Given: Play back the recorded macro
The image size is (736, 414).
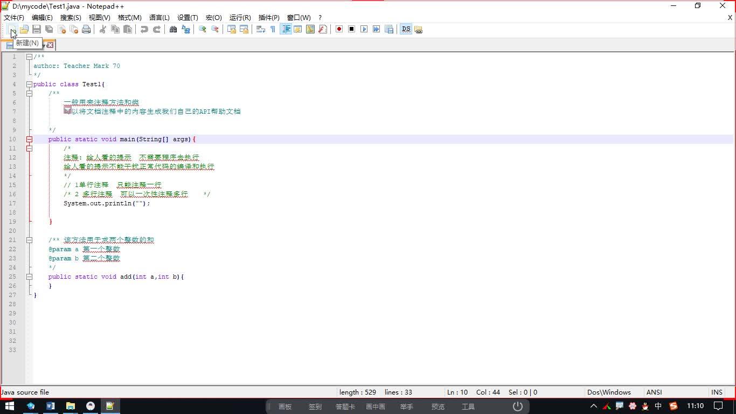Looking at the screenshot, I should 364,29.
